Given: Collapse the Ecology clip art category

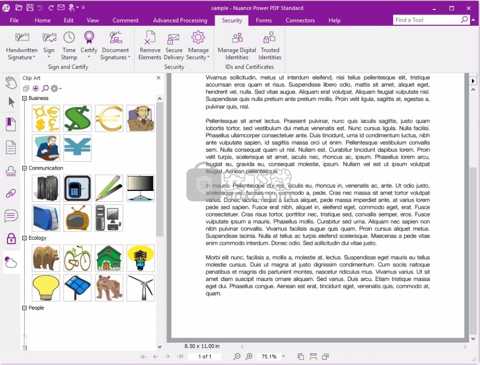Looking at the screenshot, I should tap(24, 238).
